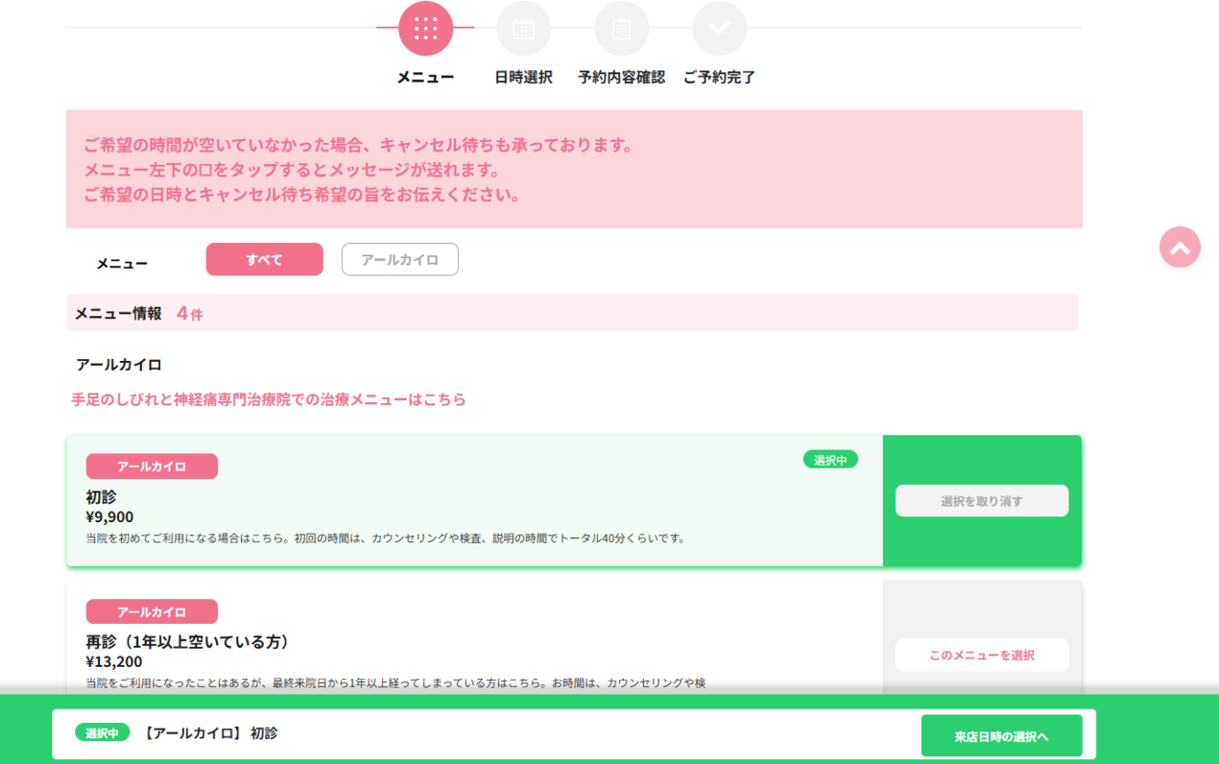Click the アールカイロ tag on 再診 card
Image resolution: width=1219 pixels, height=764 pixels.
coord(151,612)
